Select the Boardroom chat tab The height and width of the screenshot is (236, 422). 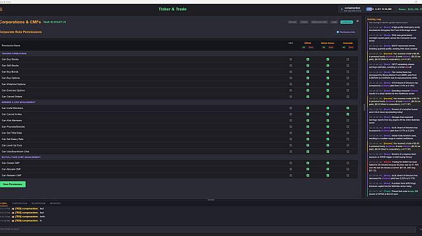coord(39,204)
